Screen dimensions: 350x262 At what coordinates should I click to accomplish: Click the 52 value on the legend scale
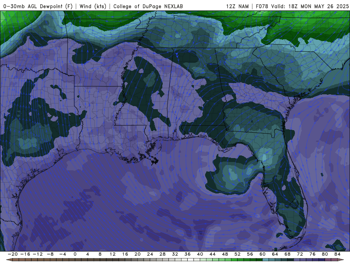tap(238, 254)
